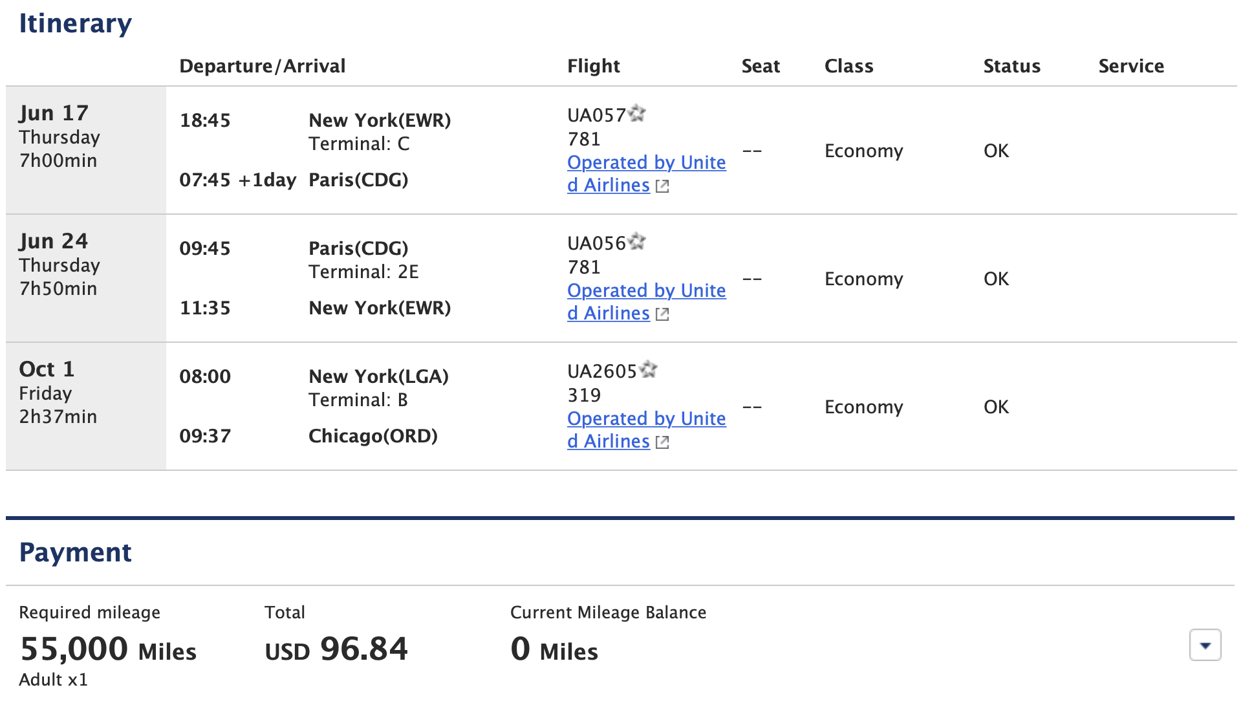1243x705 pixels.
Task: Click external link icon after first Operated by link
Action: tap(662, 186)
